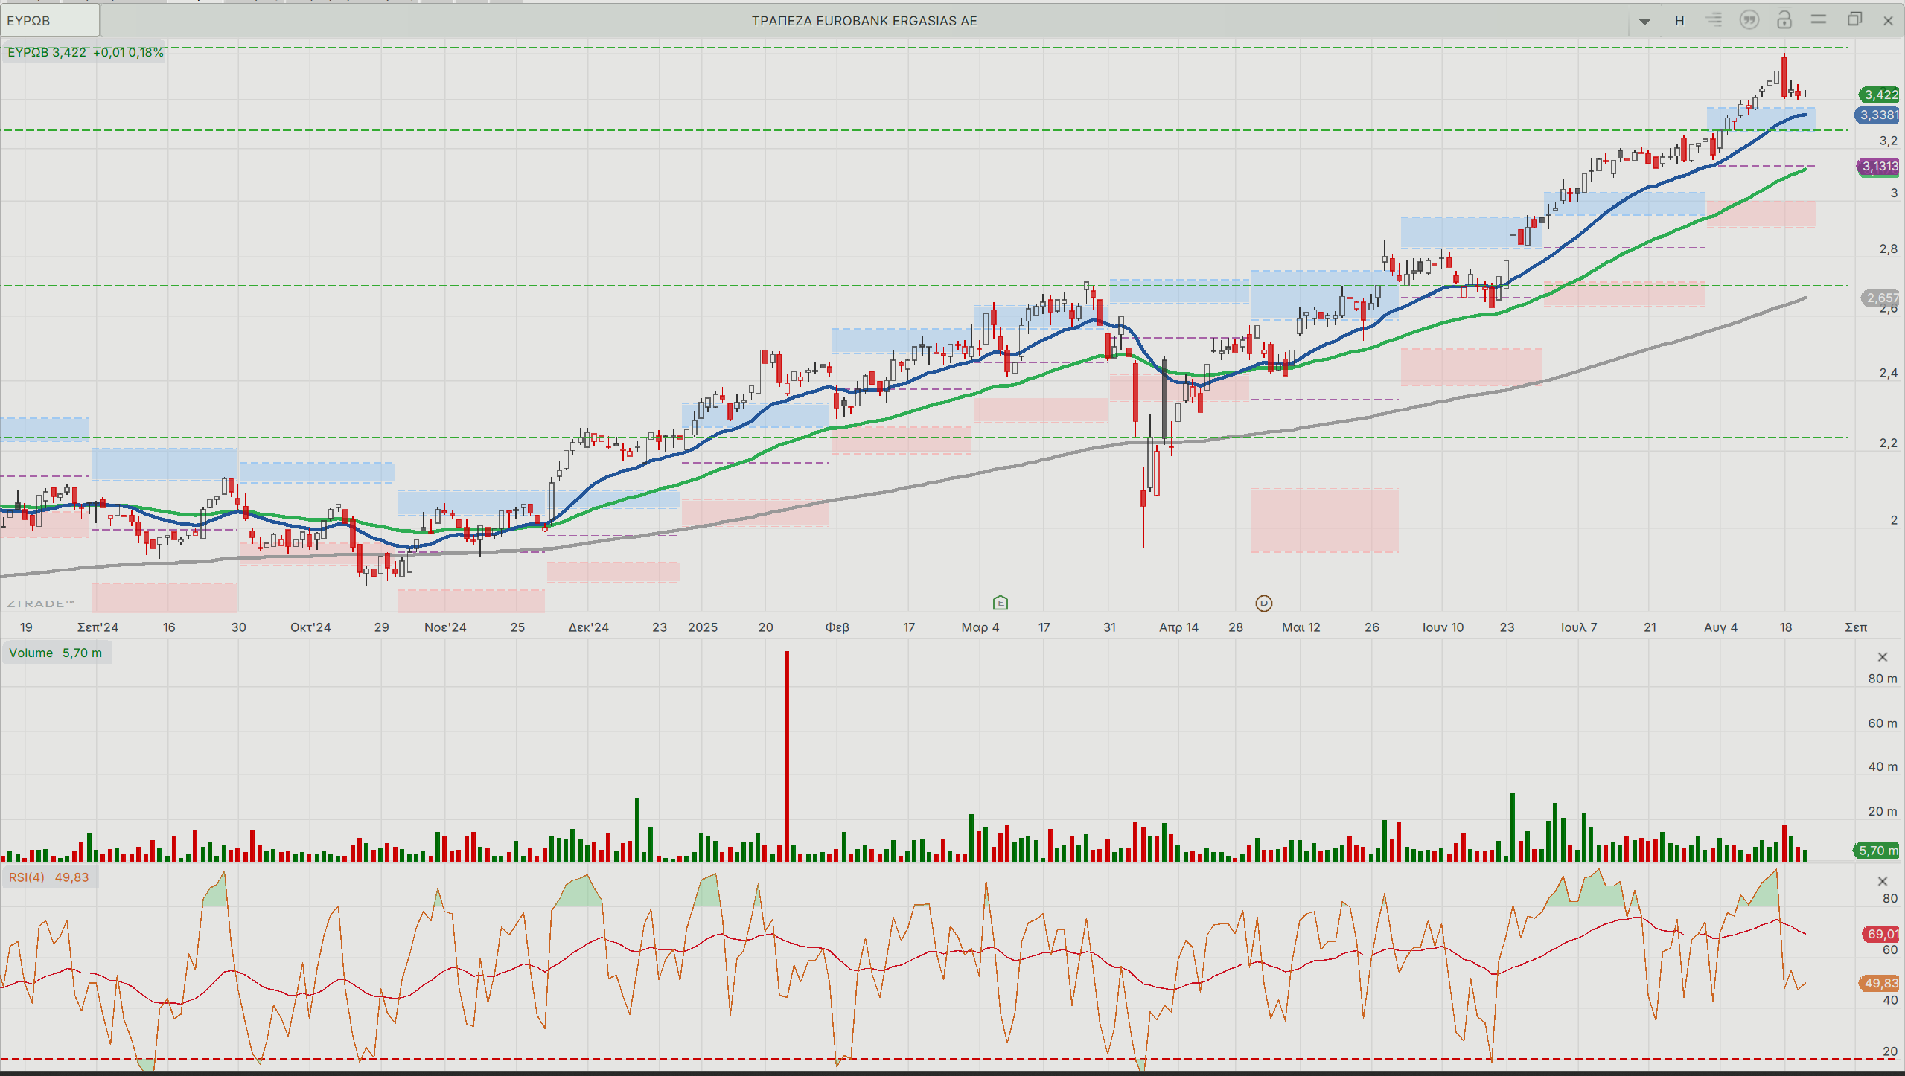This screenshot has height=1076, width=1905.
Task: Click the Σεπ'24 date label
Action: click(x=98, y=627)
